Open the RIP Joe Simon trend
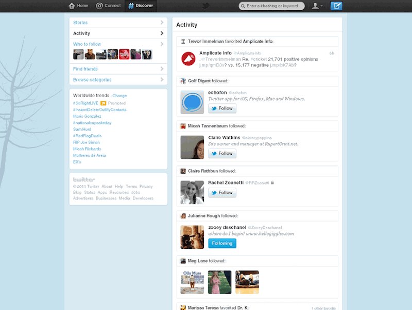 87,142
